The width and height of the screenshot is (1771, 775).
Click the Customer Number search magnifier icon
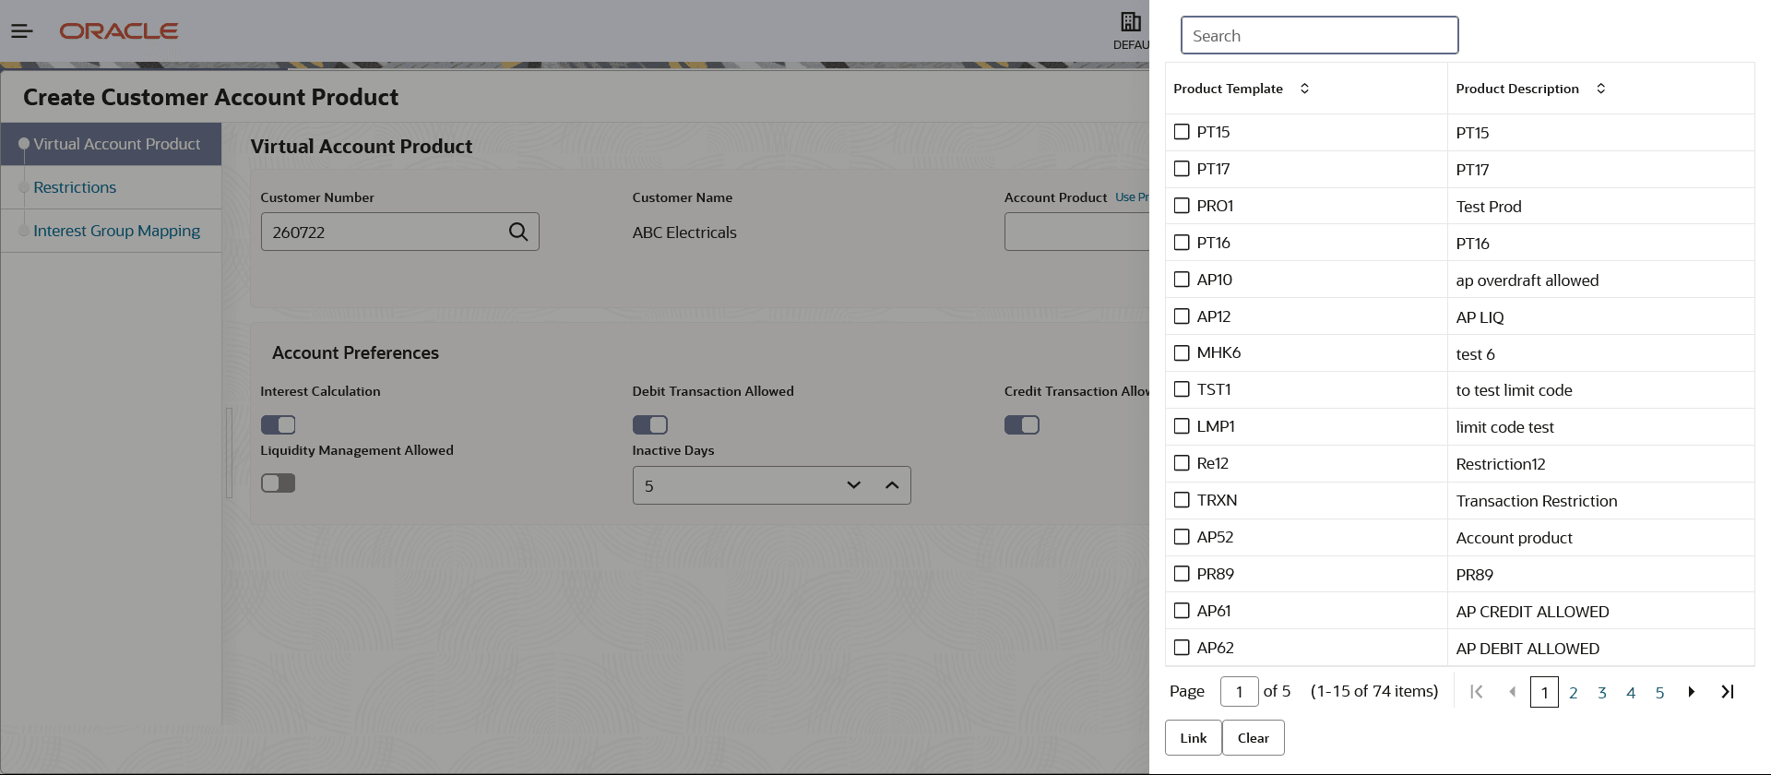pos(518,232)
